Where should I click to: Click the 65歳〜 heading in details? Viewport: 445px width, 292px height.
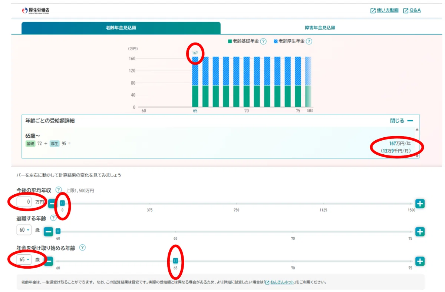click(33, 136)
